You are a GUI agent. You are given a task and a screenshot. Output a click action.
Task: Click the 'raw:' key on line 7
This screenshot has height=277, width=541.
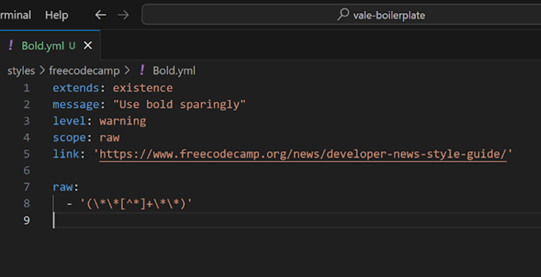tap(66, 187)
